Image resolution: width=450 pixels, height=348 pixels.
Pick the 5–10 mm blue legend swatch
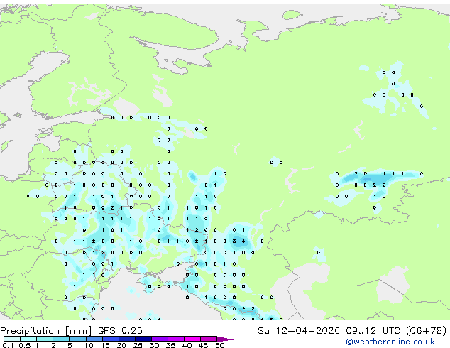(x=77, y=339)
